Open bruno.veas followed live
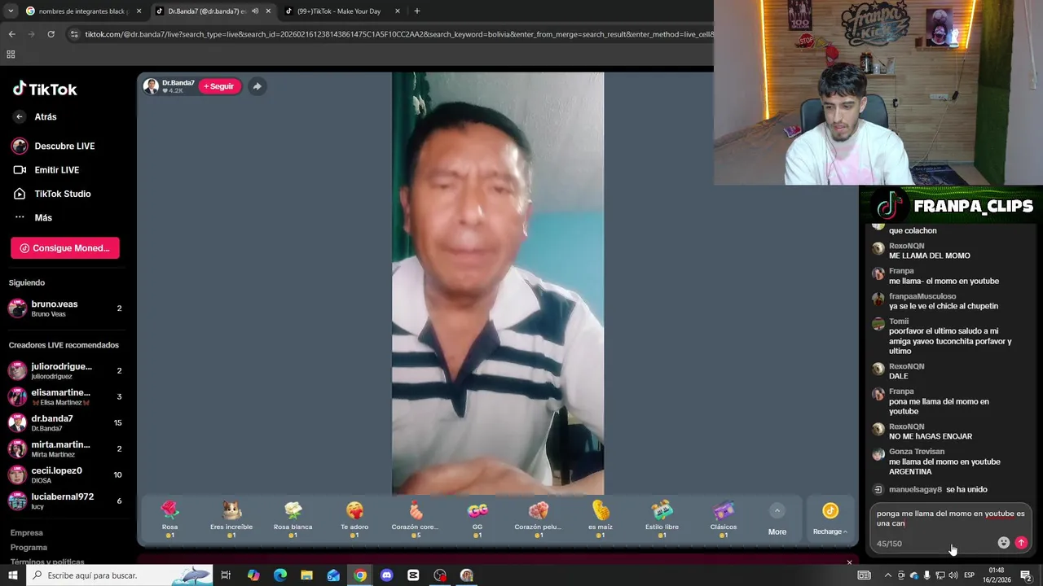1043x586 pixels. tap(65, 308)
